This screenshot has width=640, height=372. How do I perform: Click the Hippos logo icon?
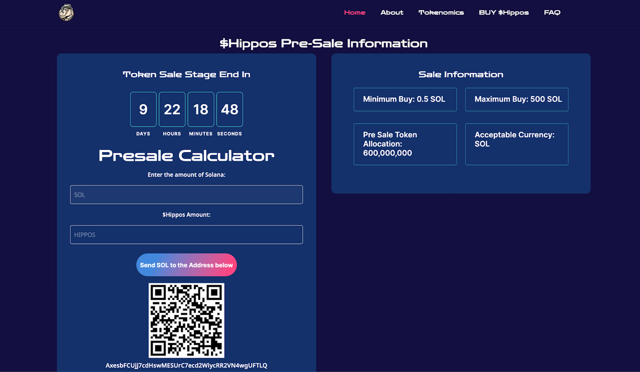pos(66,13)
